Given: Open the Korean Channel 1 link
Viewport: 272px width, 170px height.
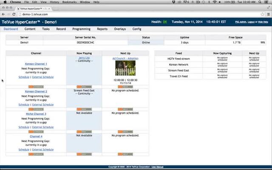Looking at the screenshot, I should (x=36, y=64).
